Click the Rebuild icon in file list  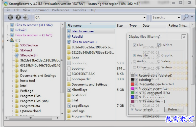tap(69, 37)
